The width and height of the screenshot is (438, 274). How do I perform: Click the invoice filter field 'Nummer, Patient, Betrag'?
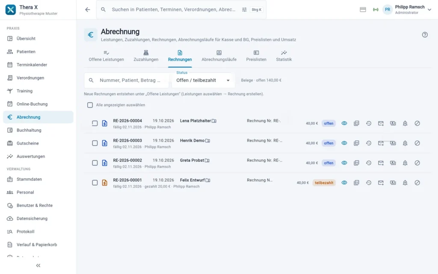pos(127,80)
